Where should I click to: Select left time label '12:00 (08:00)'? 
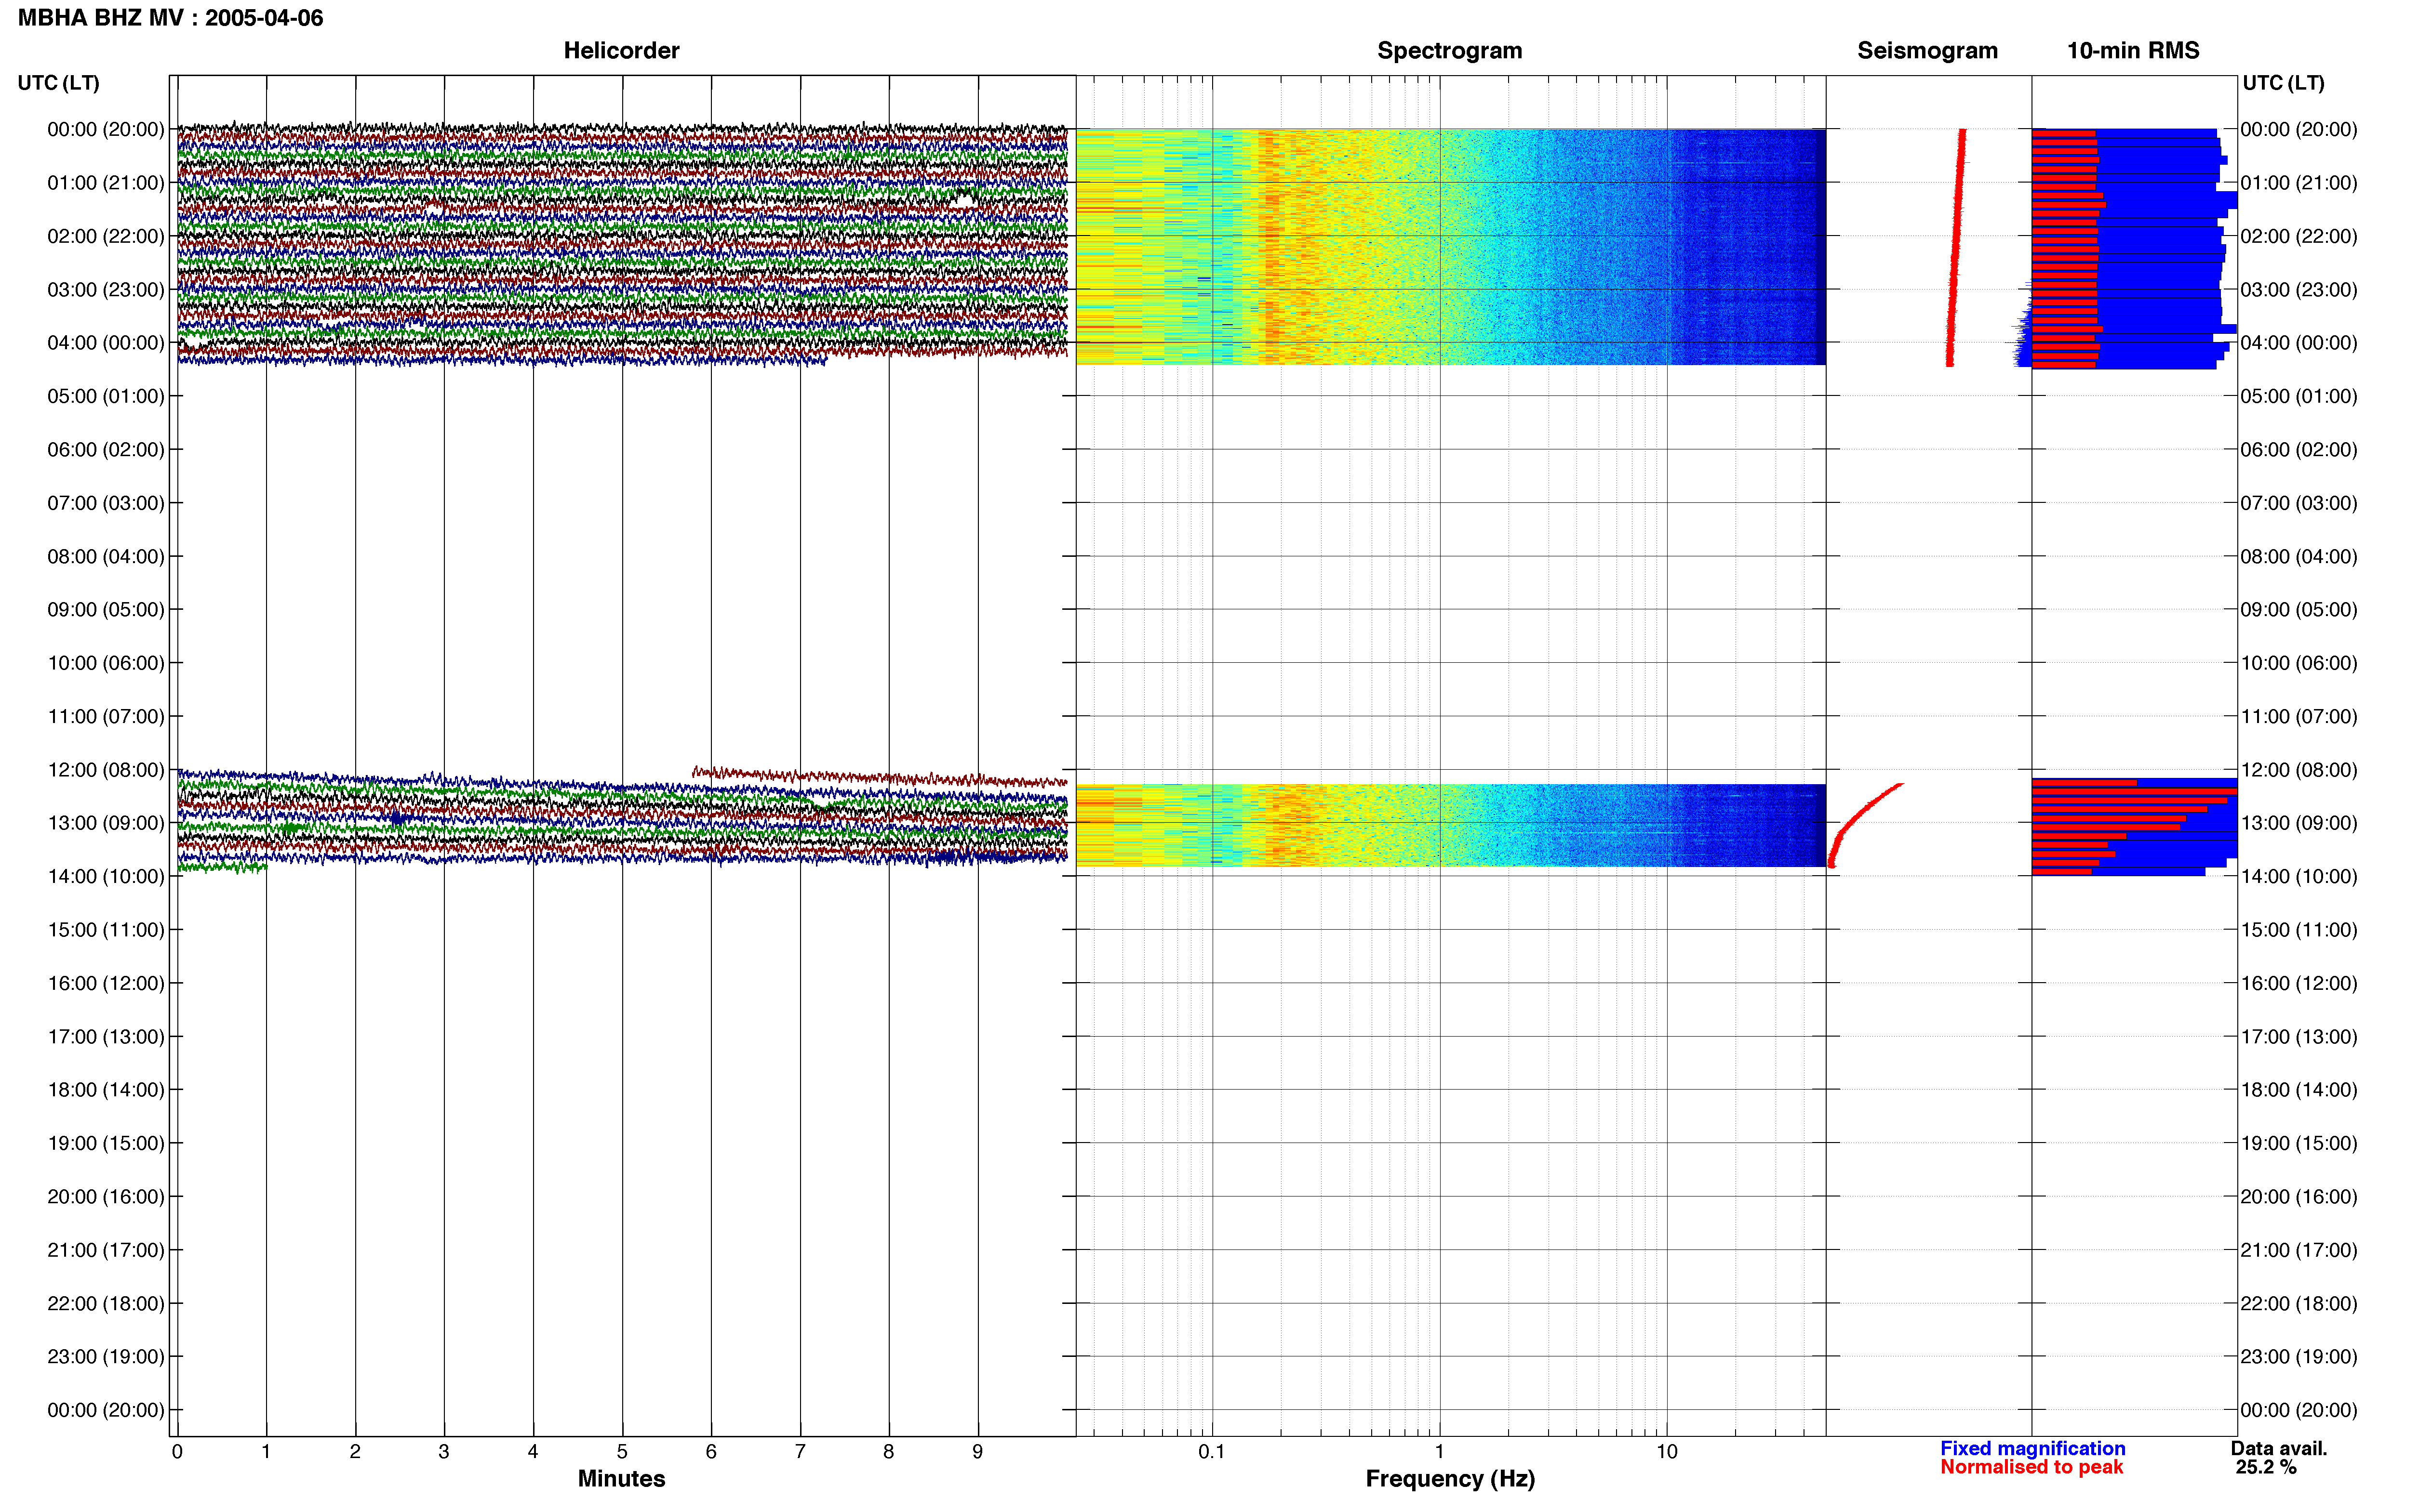106,770
